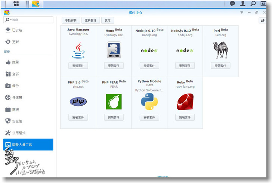Open the search filter dropdown arrow
Image resolution: width=272 pixels, height=183 pixels.
tap(11, 20)
